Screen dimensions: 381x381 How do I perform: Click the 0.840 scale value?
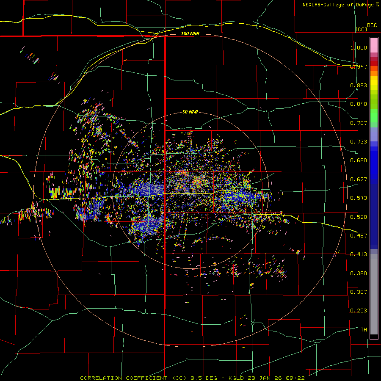(359, 104)
